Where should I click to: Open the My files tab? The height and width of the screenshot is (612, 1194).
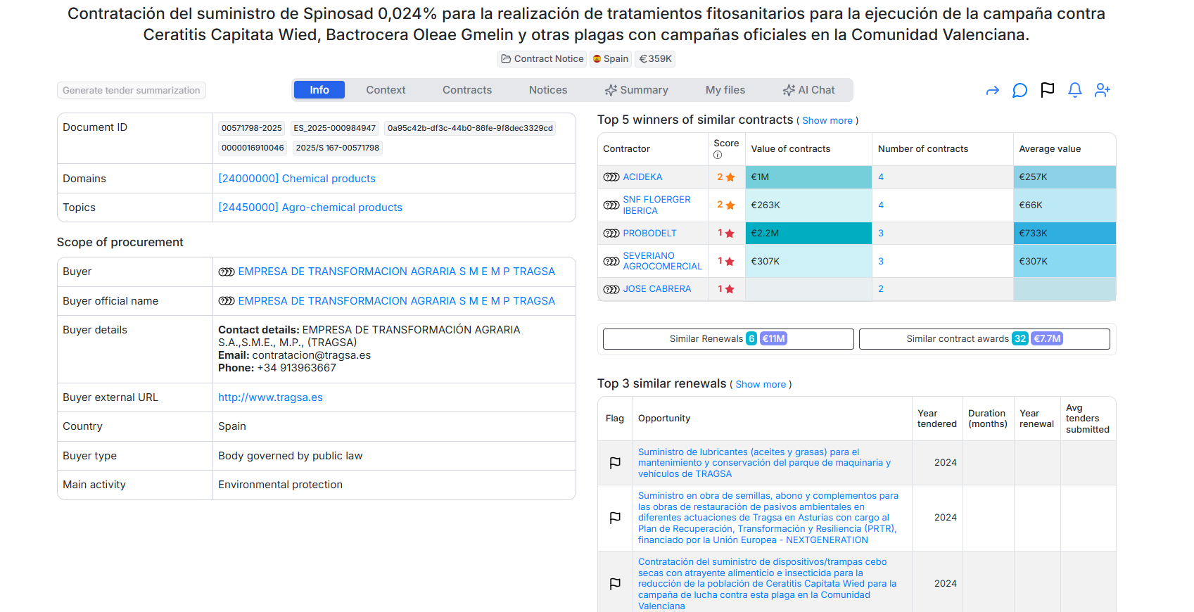pyautogui.click(x=725, y=90)
